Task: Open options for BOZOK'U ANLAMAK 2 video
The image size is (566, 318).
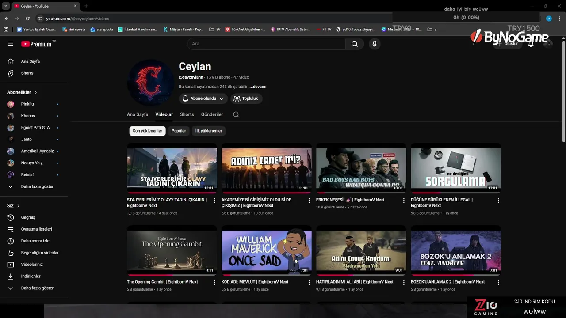Action: tap(498, 283)
